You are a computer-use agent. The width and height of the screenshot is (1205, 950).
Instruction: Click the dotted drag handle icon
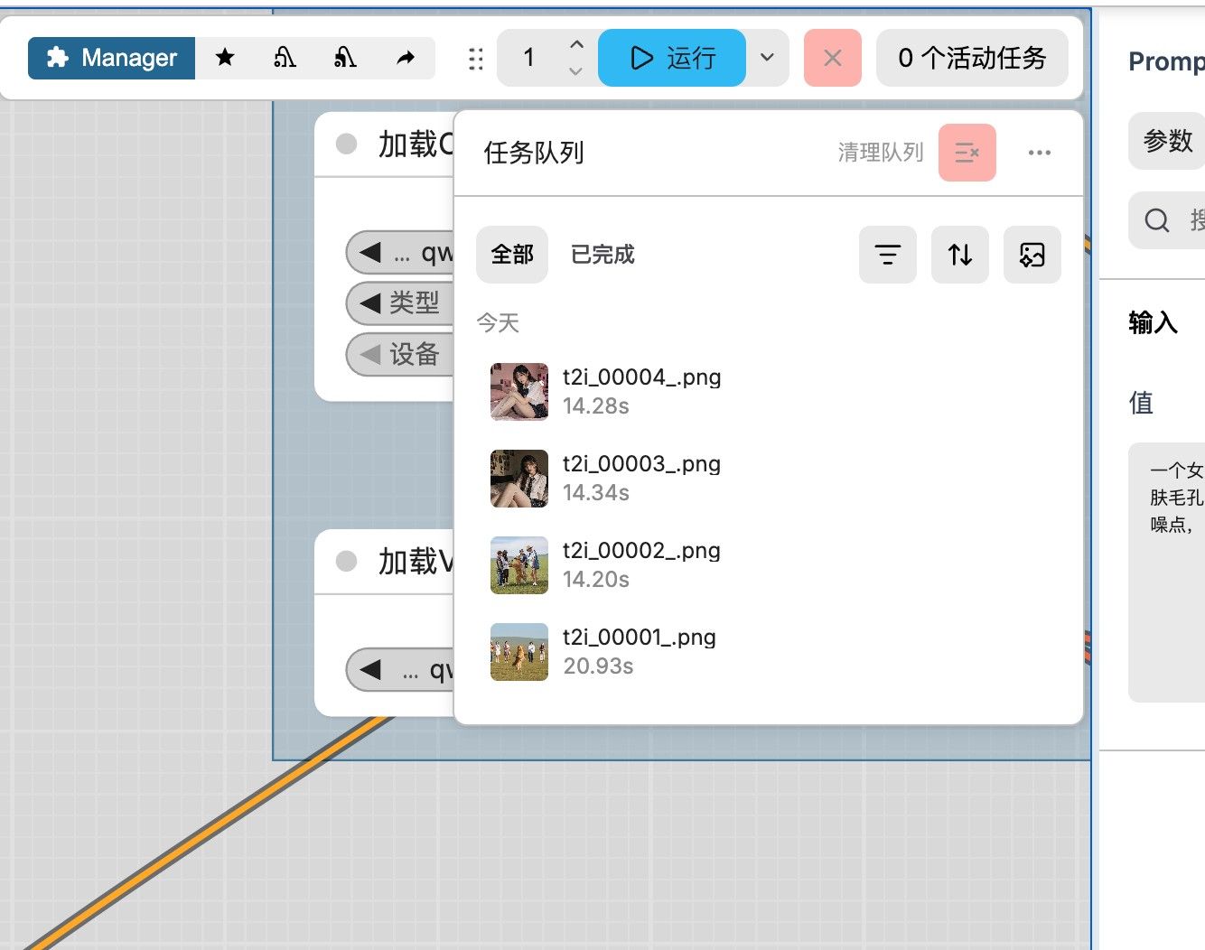coord(476,59)
